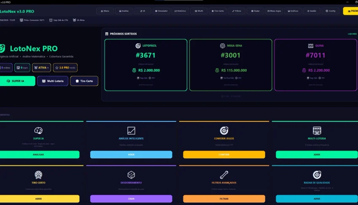This screenshot has width=358, height=205.
Task: Open the Multi nav item
Action: (199, 11)
